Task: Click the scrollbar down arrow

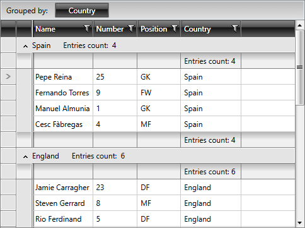Action: 300,223
